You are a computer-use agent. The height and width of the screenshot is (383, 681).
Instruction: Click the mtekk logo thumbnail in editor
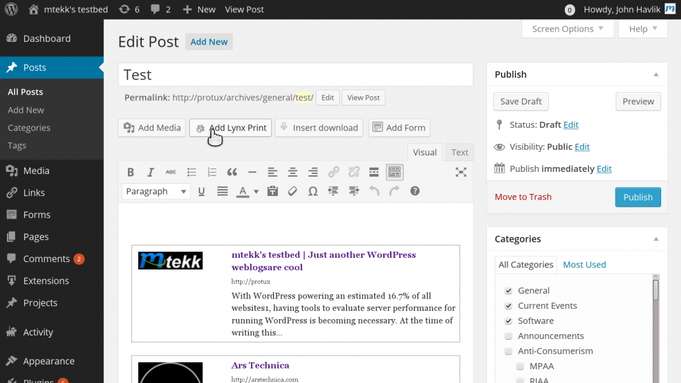click(171, 261)
